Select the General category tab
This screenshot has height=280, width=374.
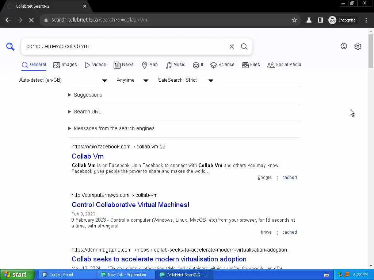click(x=34, y=65)
